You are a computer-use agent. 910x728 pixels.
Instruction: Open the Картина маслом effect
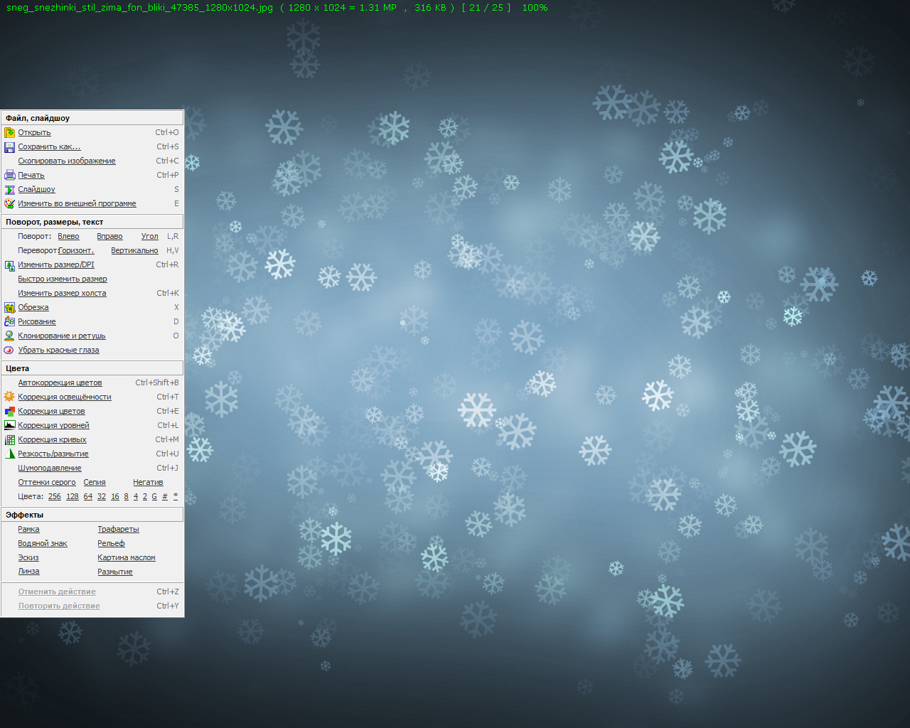(x=127, y=558)
